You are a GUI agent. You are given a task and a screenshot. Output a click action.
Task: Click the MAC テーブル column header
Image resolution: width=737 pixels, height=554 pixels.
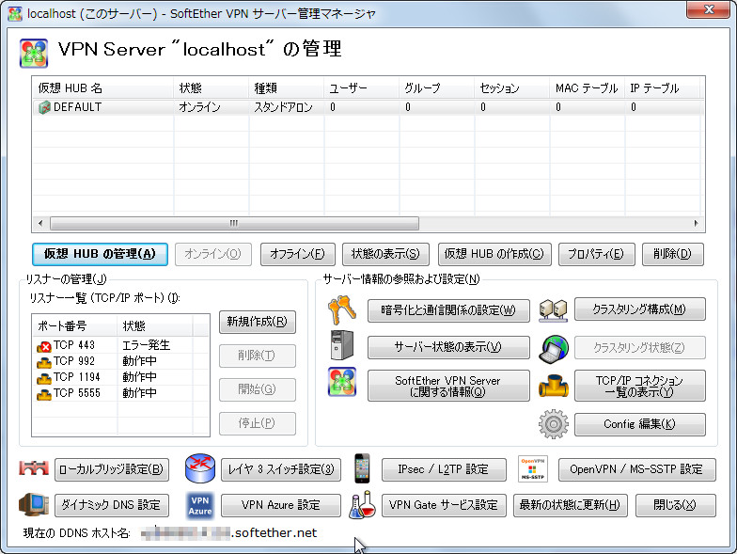(x=587, y=88)
